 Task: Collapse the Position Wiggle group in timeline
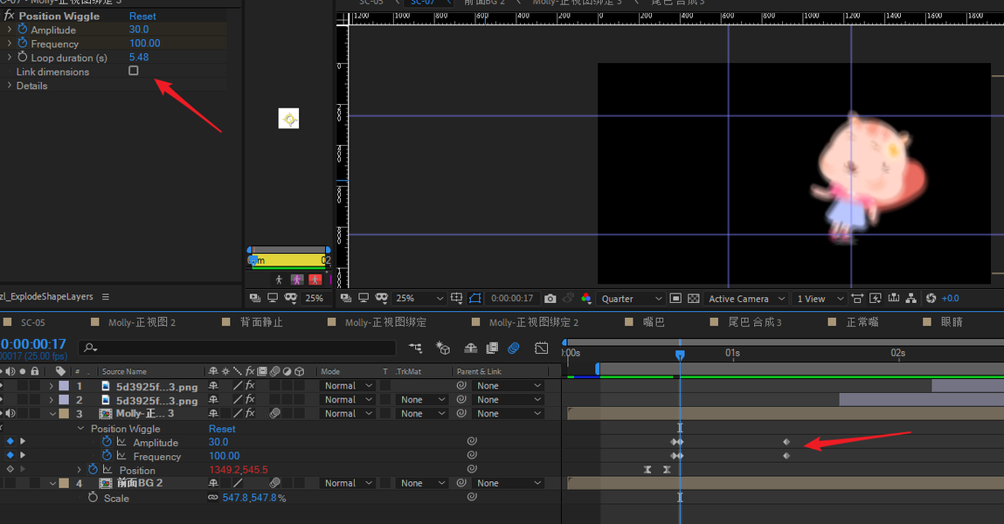[80, 428]
